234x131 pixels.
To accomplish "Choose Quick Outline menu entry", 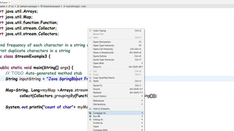I will pyautogui.click(x=116, y=56).
